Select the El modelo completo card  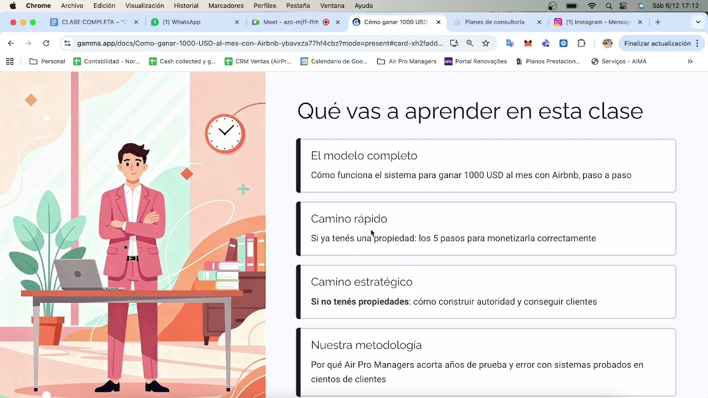pyautogui.click(x=486, y=166)
